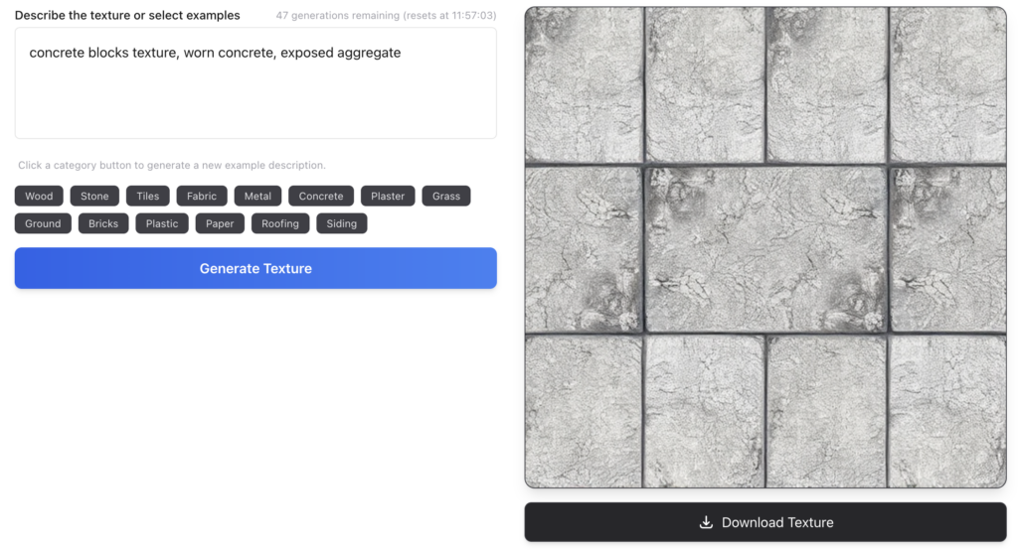Select the Wood category
This screenshot has width=1018, height=550.
(x=39, y=196)
